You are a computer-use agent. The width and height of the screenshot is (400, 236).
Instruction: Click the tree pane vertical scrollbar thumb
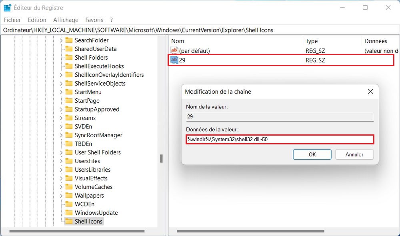pos(162,158)
